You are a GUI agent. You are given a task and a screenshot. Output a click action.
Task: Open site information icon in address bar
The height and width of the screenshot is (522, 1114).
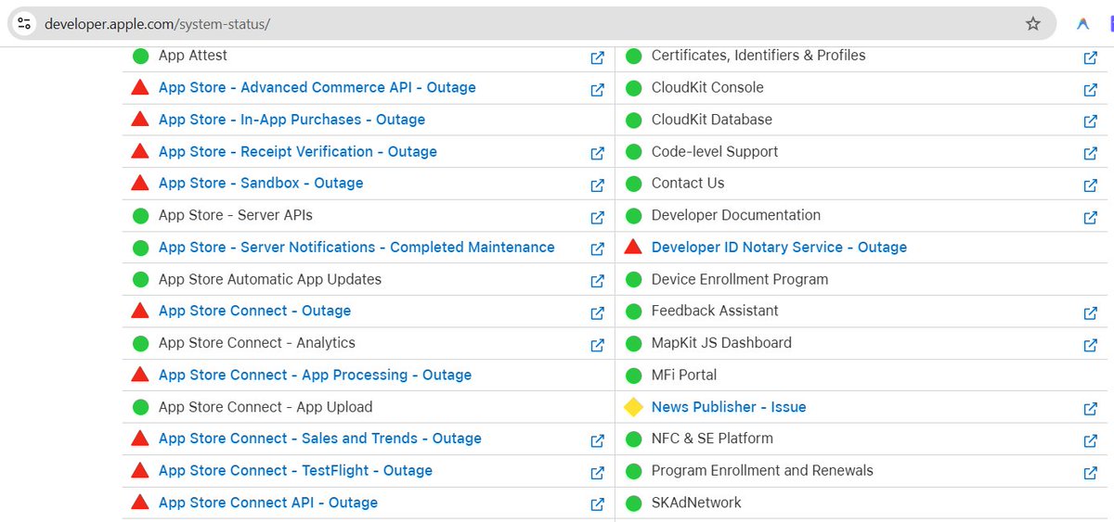coord(24,23)
